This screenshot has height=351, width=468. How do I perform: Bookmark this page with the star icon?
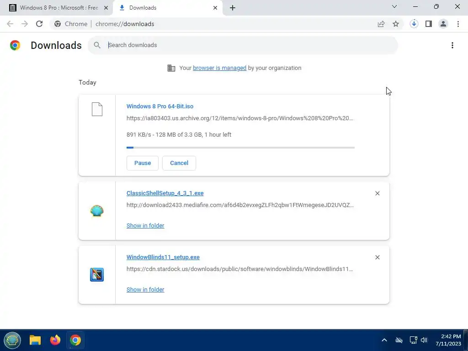coord(396,24)
